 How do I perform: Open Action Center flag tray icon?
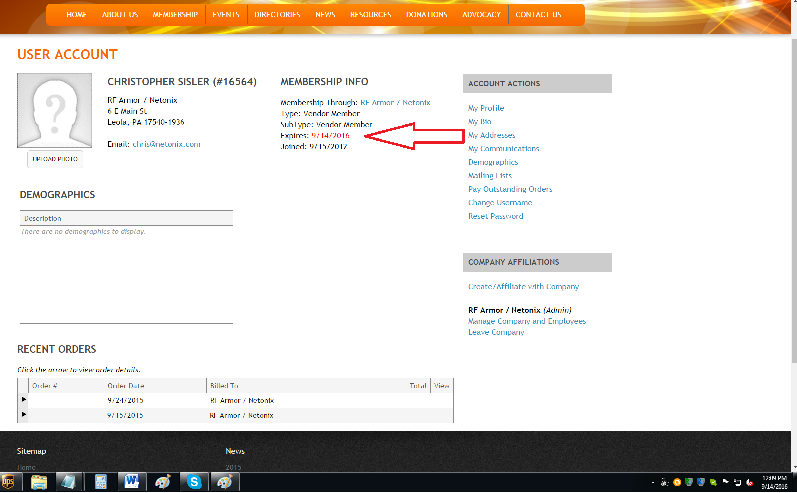tap(725, 482)
